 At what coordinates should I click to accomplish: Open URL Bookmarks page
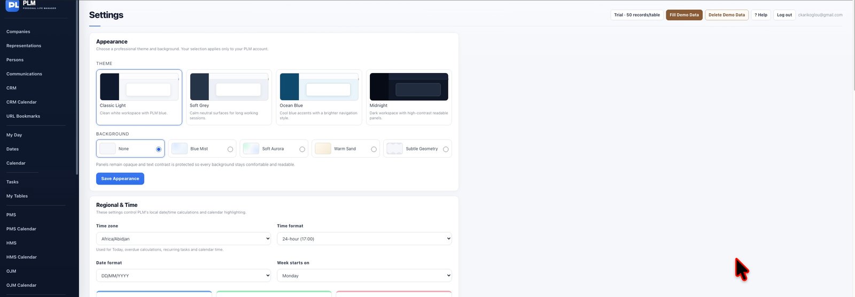click(23, 116)
